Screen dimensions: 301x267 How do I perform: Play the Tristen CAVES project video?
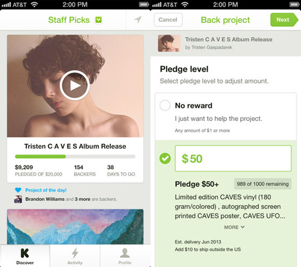75,85
